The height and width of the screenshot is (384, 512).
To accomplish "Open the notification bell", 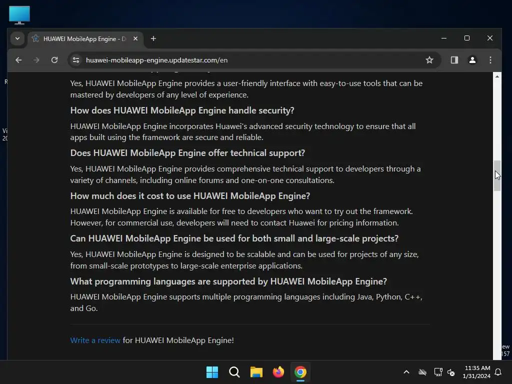I will coord(498,372).
